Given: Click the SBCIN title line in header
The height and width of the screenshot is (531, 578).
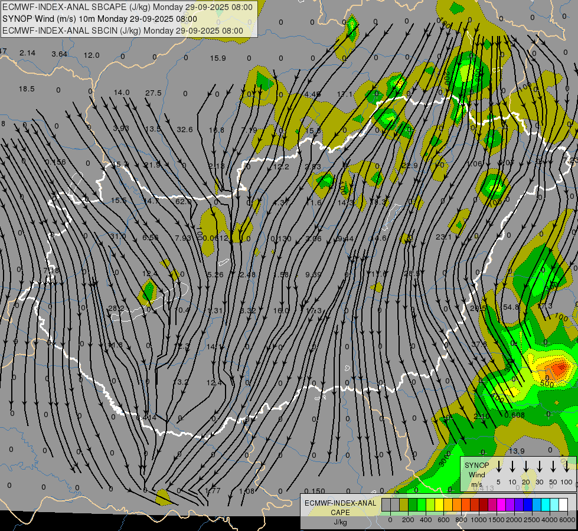Looking at the screenshot, I should 123,31.
